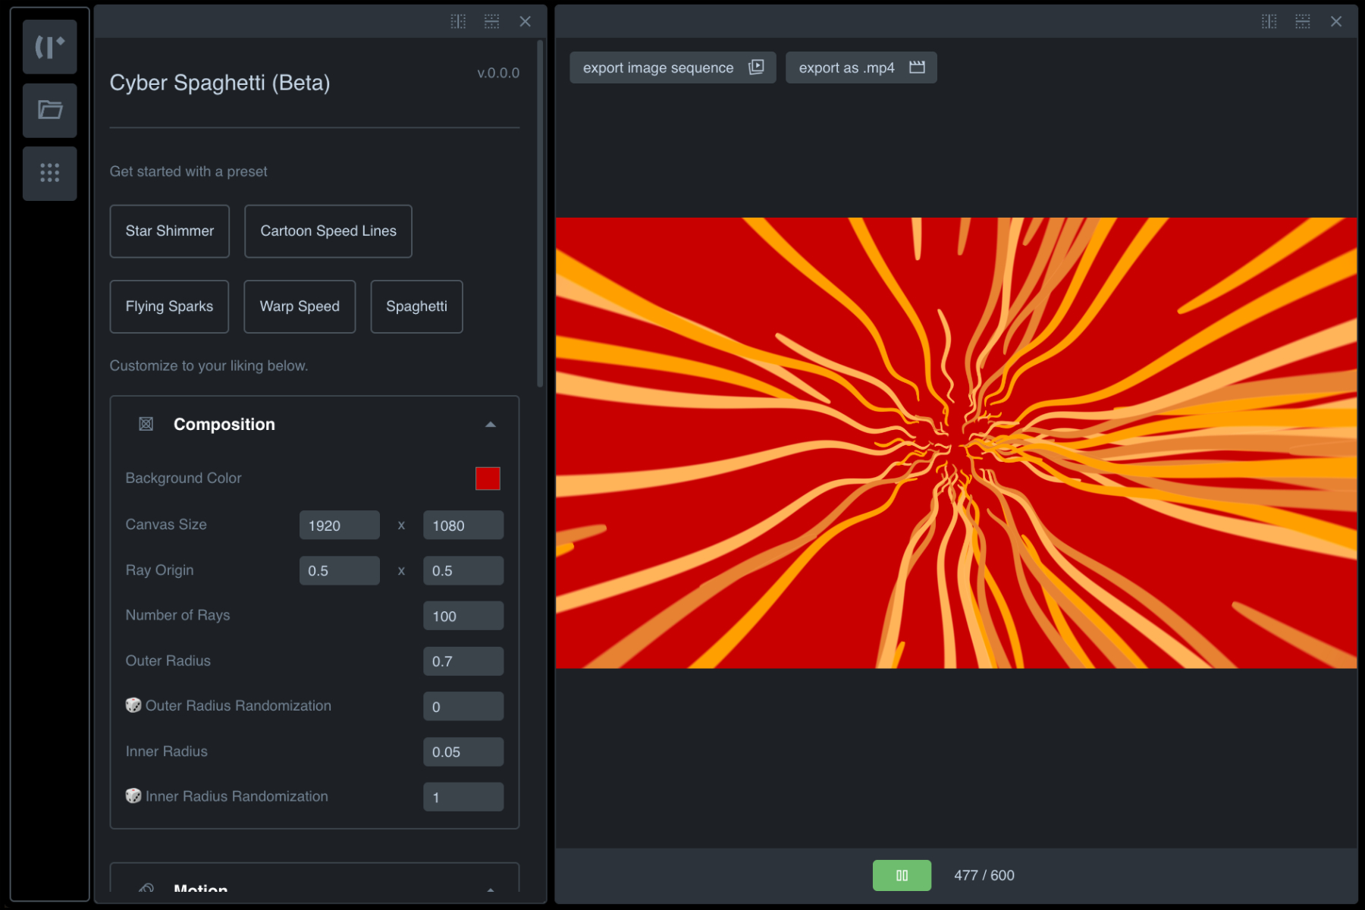Click Canvas Size width field 1920
The width and height of the screenshot is (1365, 910).
pyautogui.click(x=339, y=526)
